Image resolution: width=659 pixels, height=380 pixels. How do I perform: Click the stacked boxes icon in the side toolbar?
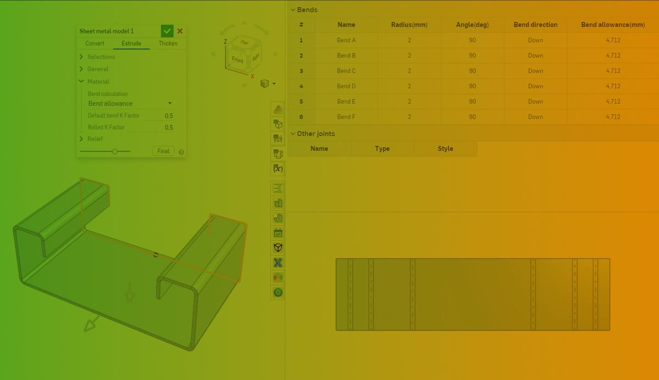point(277,154)
